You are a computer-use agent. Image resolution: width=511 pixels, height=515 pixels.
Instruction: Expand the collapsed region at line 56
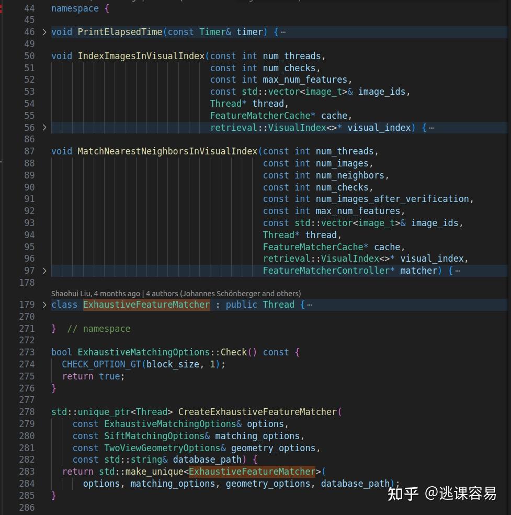44,128
